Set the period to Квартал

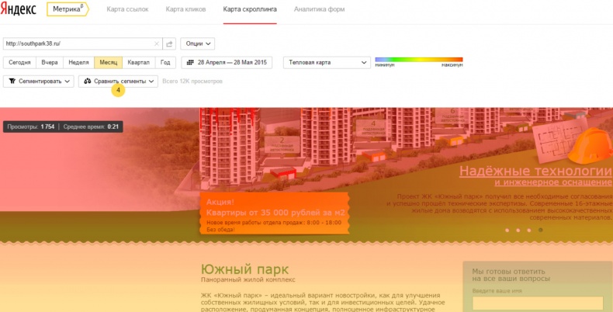point(138,63)
